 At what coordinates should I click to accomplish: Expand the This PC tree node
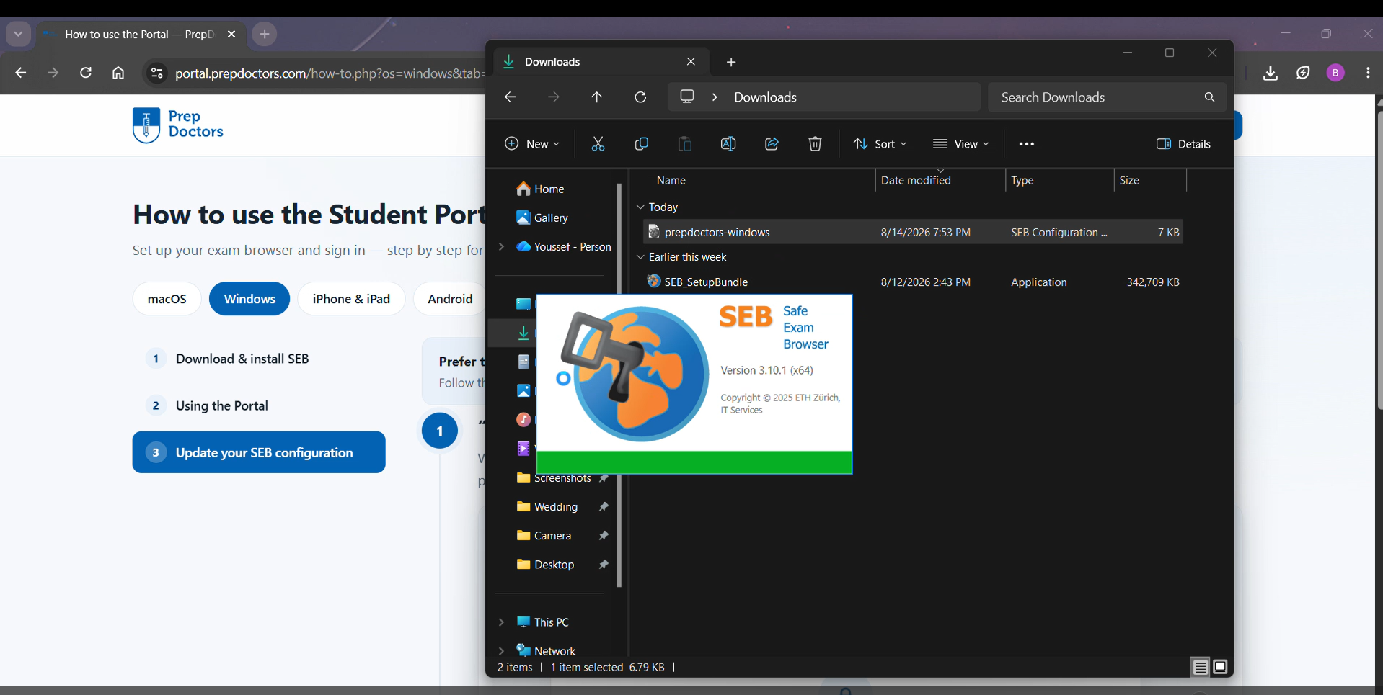[x=501, y=622]
